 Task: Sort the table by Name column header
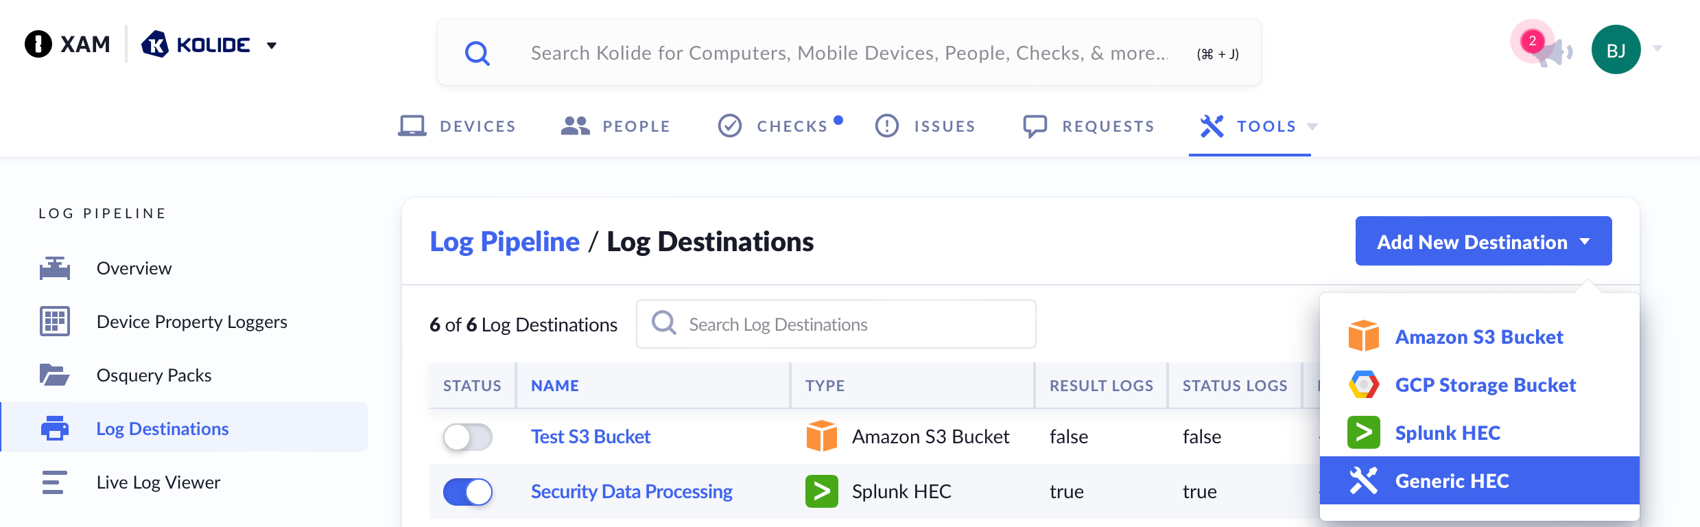pos(555,386)
